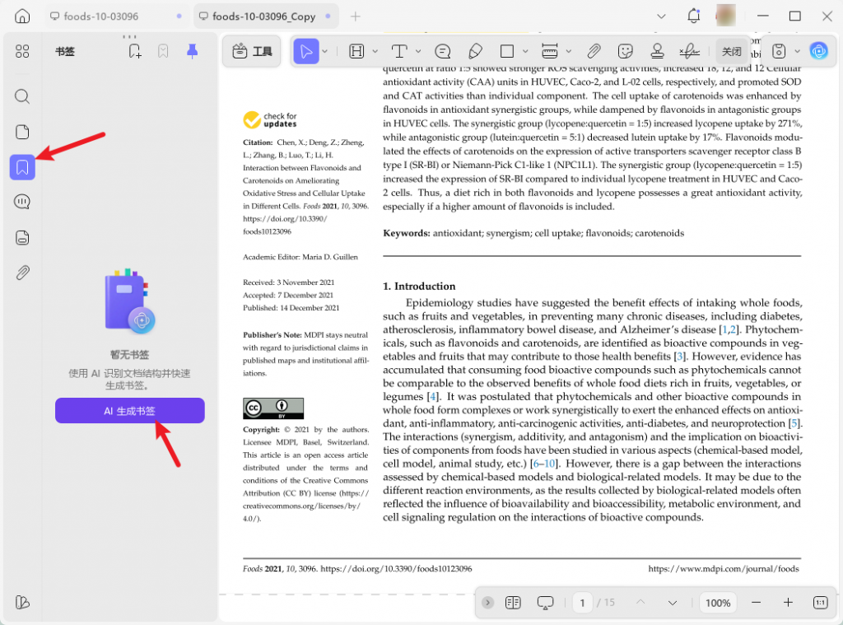Expand the highlight tool dropdown arrow
This screenshot has height=625, width=843.
[x=375, y=51]
